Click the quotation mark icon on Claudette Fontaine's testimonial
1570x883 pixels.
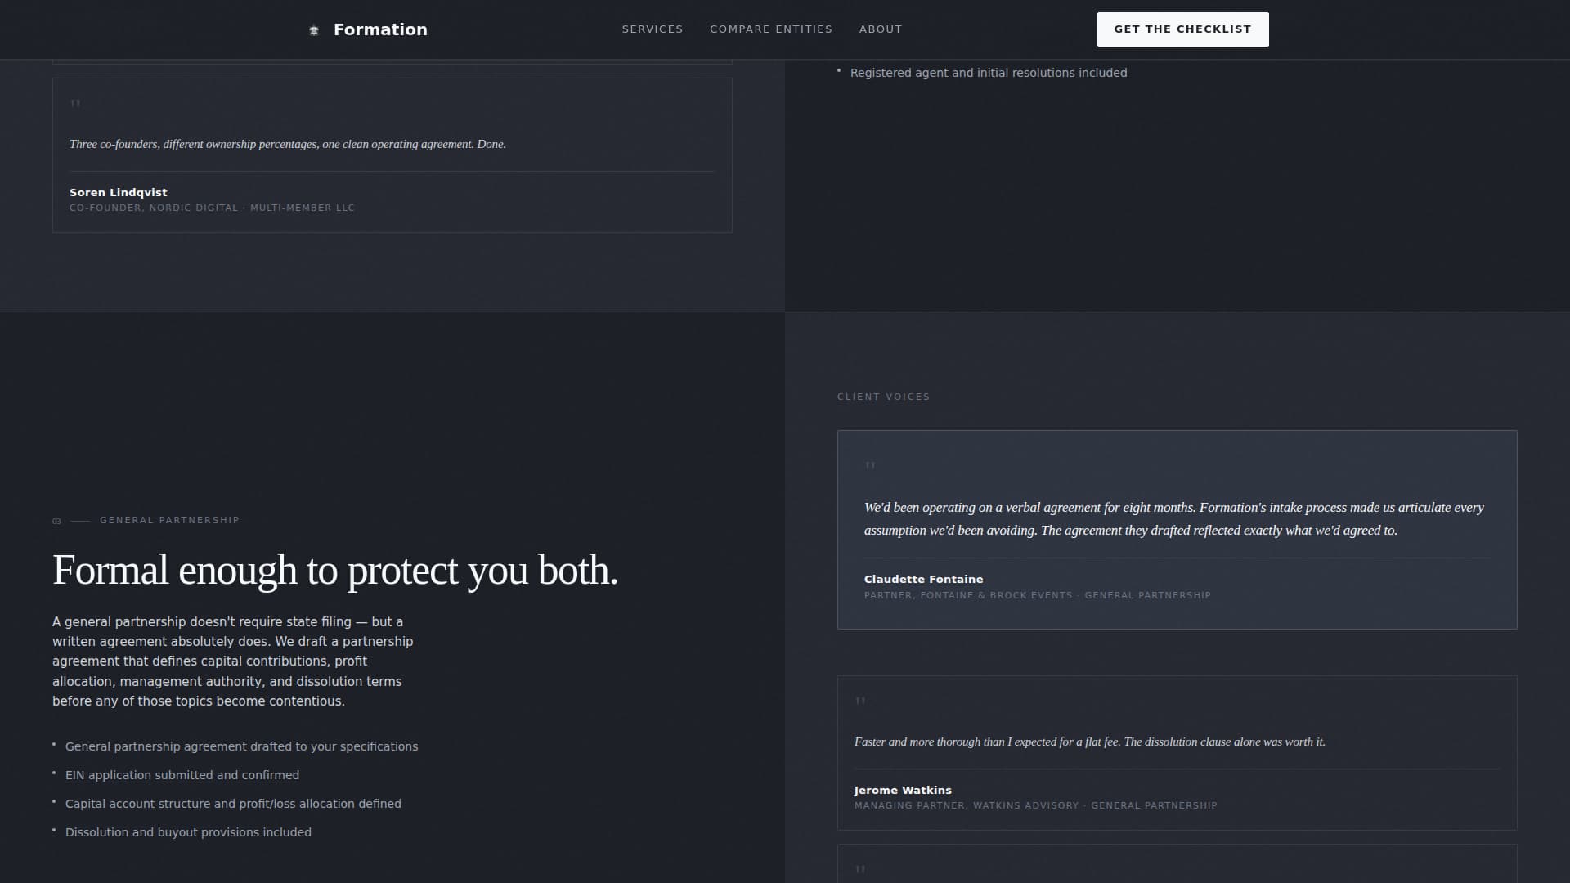point(870,464)
